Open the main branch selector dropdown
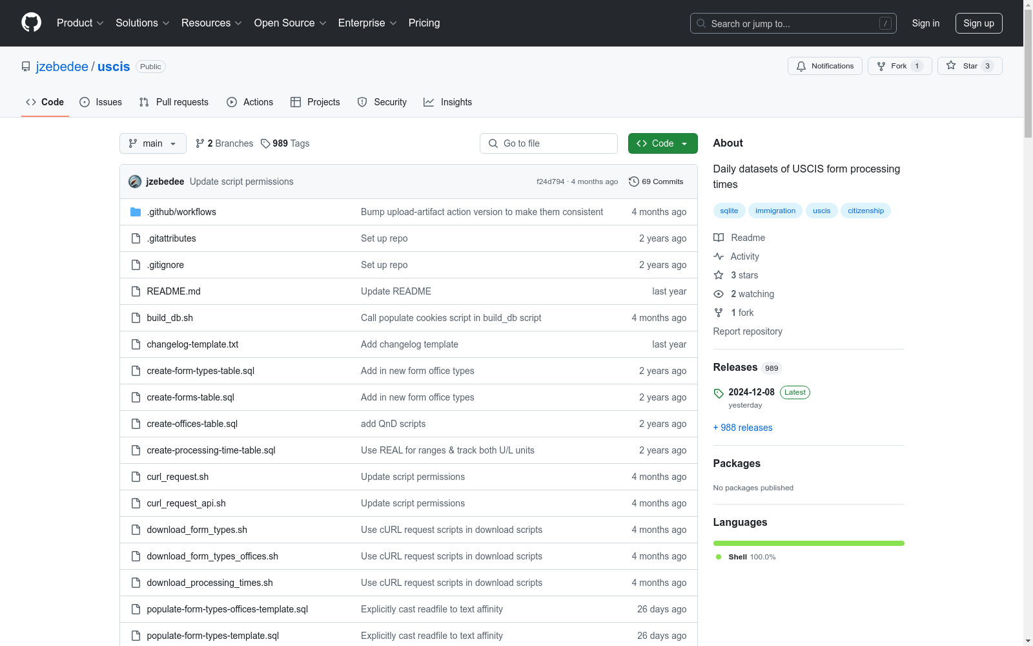1033x646 pixels. pyautogui.click(x=153, y=143)
